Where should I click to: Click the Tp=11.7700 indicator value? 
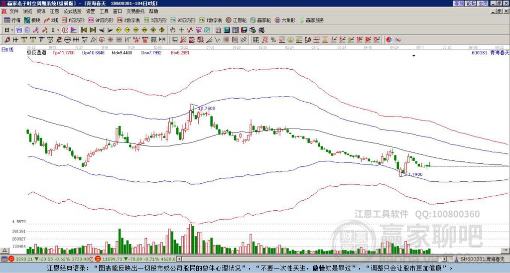click(63, 53)
